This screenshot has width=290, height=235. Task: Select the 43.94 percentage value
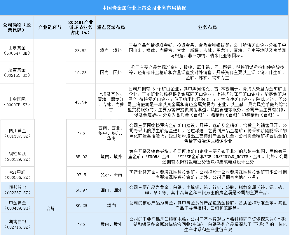tap(81, 102)
